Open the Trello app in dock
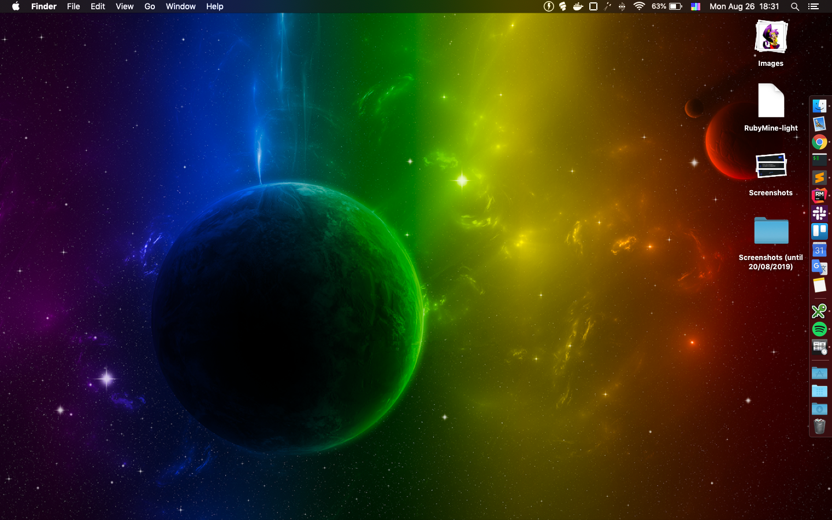Screen dimensions: 832x520 click(819, 232)
